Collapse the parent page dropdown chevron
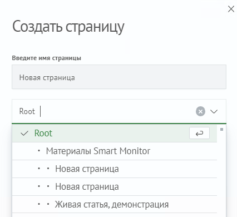 tap(214, 111)
